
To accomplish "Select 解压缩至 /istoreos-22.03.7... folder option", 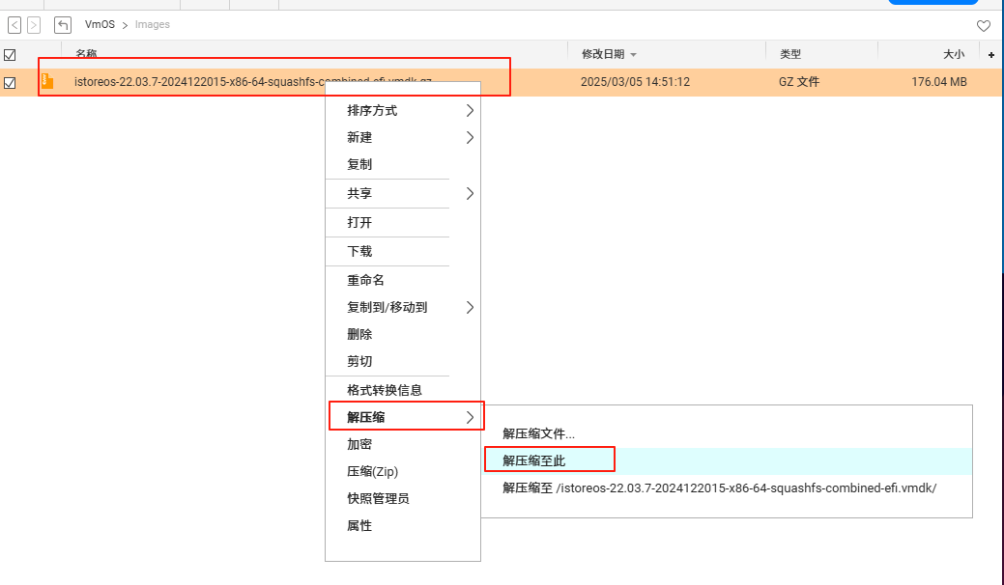I will [728, 487].
